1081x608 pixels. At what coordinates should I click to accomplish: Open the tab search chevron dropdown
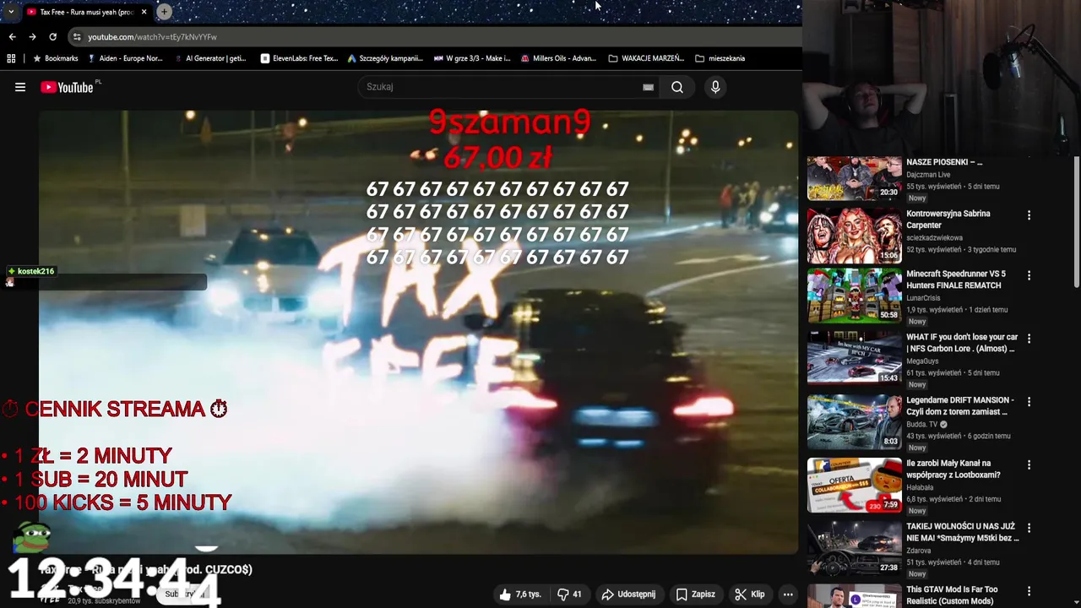(10, 12)
